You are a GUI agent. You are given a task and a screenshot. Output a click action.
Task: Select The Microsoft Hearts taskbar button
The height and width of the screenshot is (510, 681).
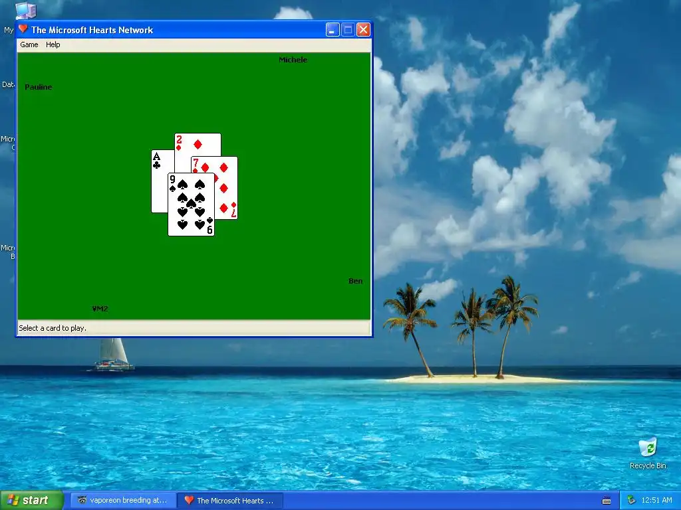click(231, 501)
